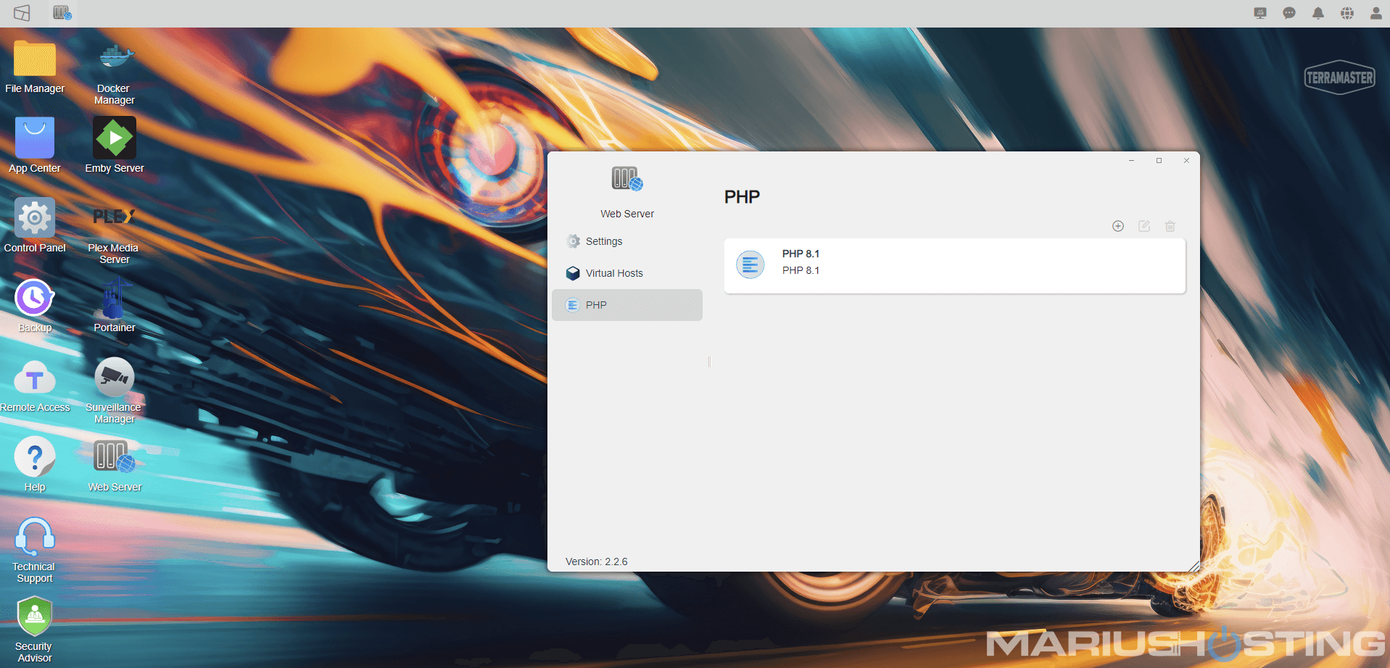Open language globe icon in top bar

coord(1347,13)
